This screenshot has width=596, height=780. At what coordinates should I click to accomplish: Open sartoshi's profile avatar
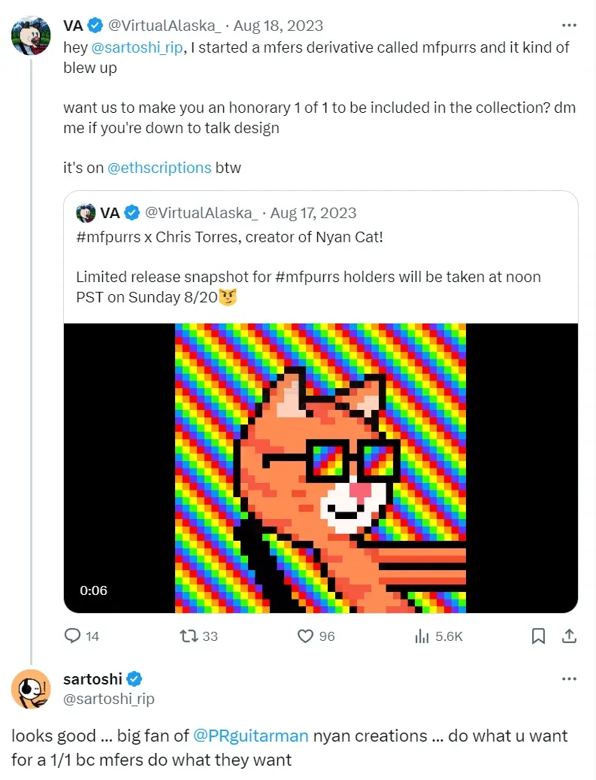pyautogui.click(x=31, y=688)
